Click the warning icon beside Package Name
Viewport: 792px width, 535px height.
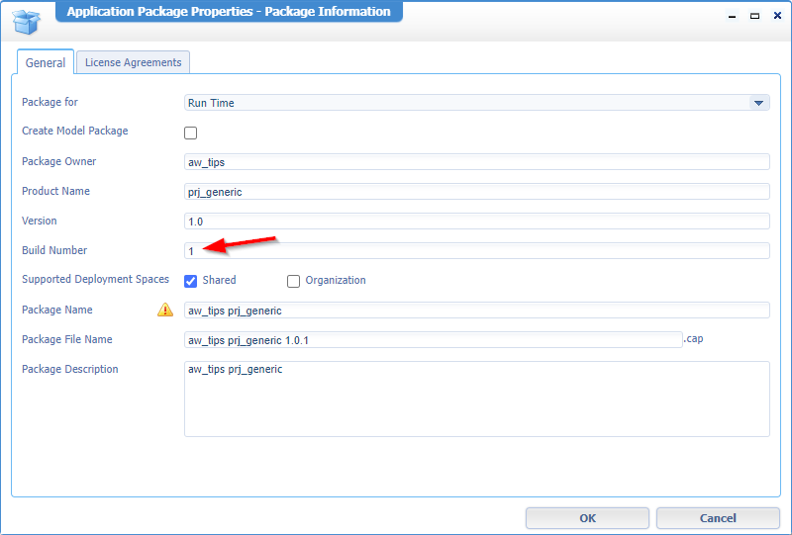(165, 310)
